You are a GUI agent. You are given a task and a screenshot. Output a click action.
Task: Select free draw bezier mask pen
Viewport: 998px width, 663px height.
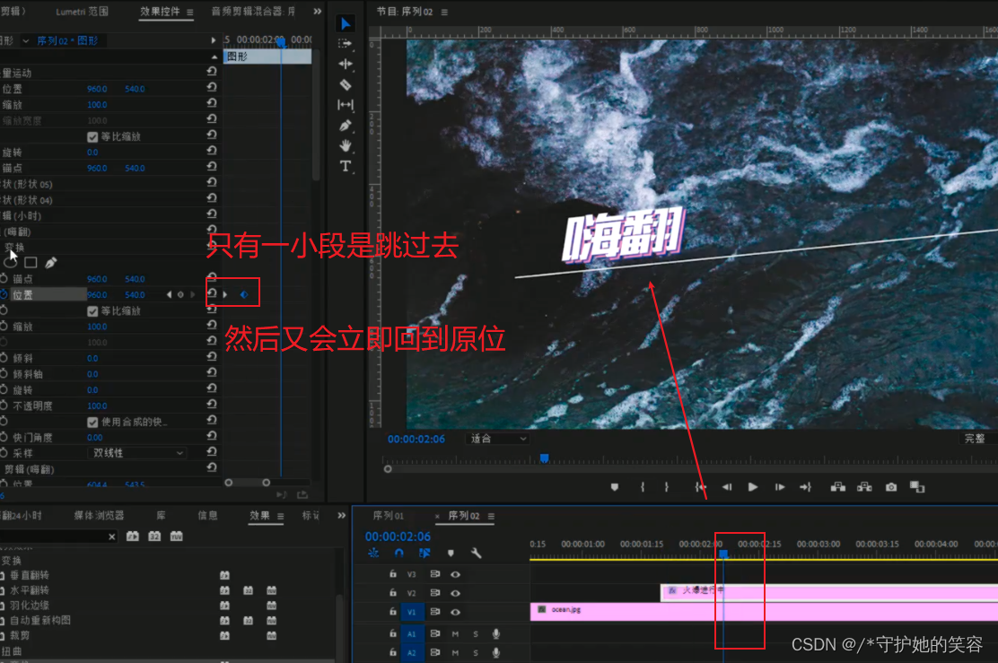pyautogui.click(x=51, y=262)
